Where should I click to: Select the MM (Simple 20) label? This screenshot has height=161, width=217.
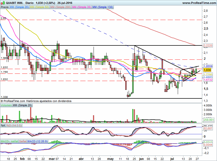[19, 7]
